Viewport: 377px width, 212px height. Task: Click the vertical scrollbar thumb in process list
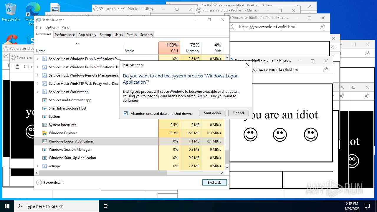click(227, 157)
